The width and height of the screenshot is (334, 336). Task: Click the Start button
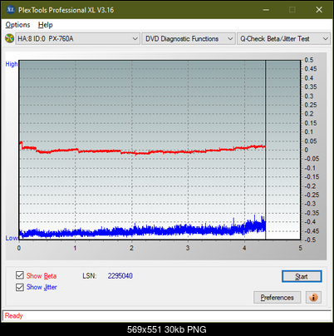[x=302, y=276]
